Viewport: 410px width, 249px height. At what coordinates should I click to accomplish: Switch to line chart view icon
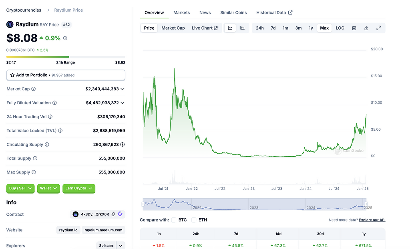(x=230, y=28)
